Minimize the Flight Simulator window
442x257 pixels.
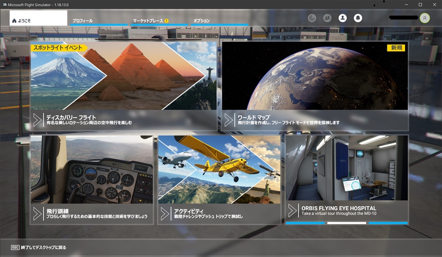pos(406,5)
